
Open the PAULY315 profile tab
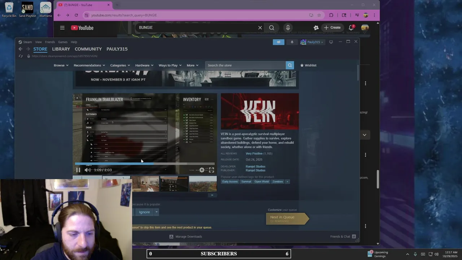[x=117, y=49]
